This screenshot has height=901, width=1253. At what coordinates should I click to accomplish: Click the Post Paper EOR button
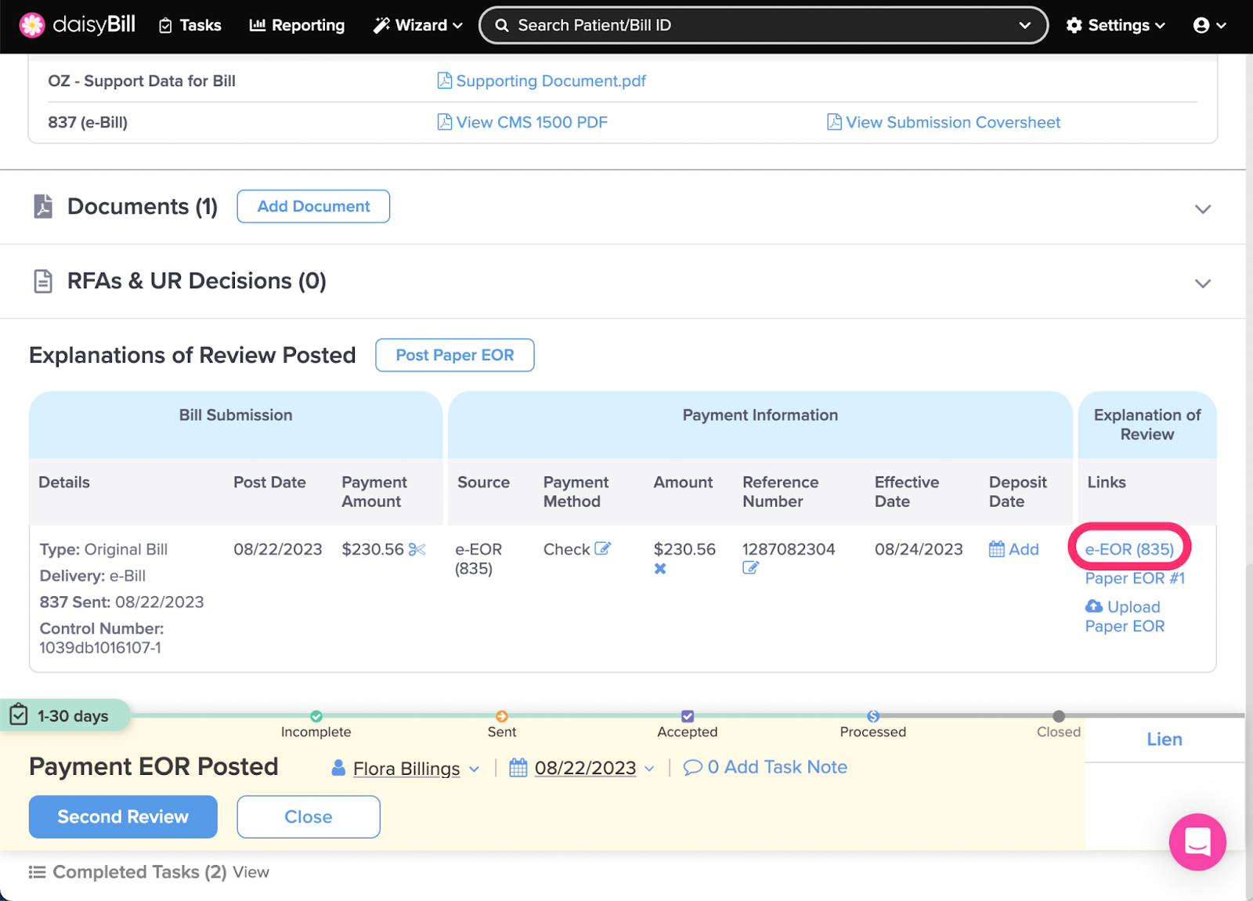454,355
